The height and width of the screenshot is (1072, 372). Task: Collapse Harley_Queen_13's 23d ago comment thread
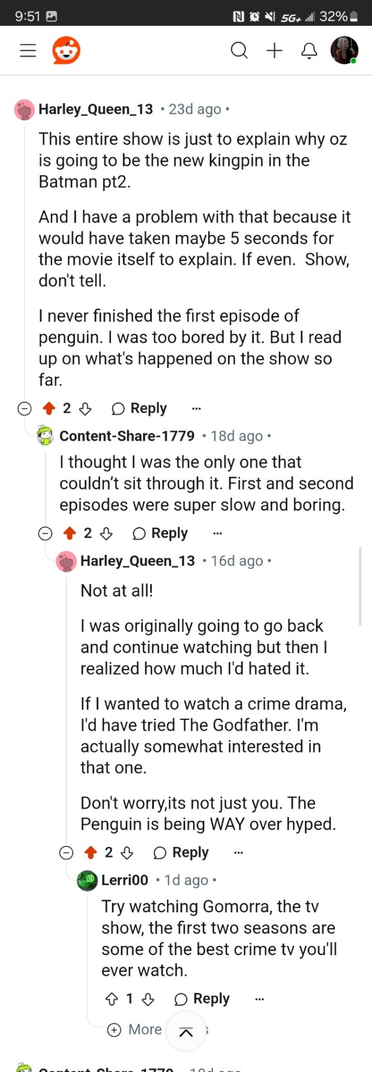(25, 409)
